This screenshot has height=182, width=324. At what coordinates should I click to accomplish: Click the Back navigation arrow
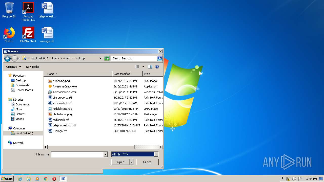pyautogui.click(x=7, y=58)
